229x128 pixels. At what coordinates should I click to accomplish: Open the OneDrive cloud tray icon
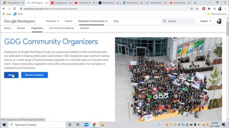(x=179, y=125)
